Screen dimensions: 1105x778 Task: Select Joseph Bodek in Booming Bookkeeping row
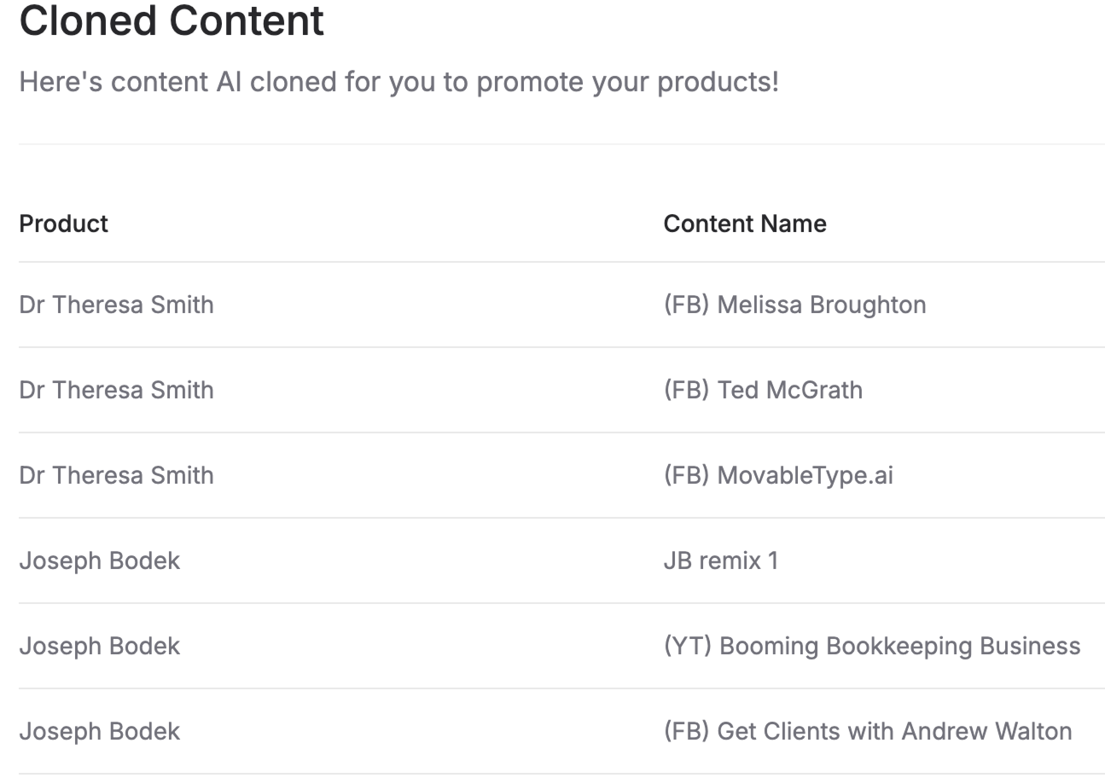coord(100,646)
